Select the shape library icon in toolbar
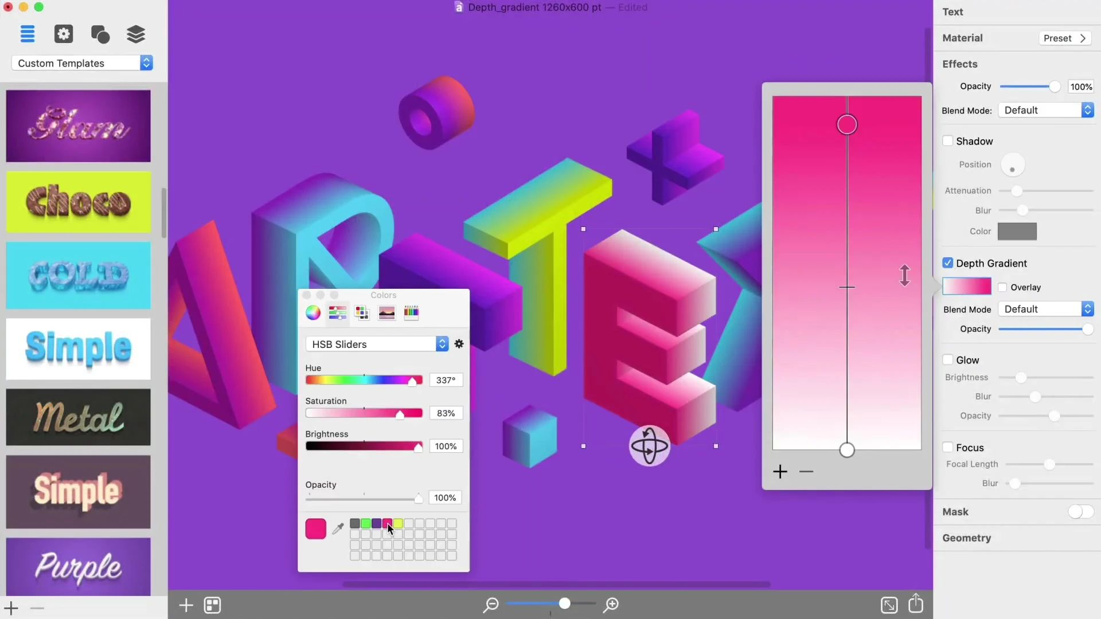This screenshot has width=1101, height=619. [x=99, y=33]
